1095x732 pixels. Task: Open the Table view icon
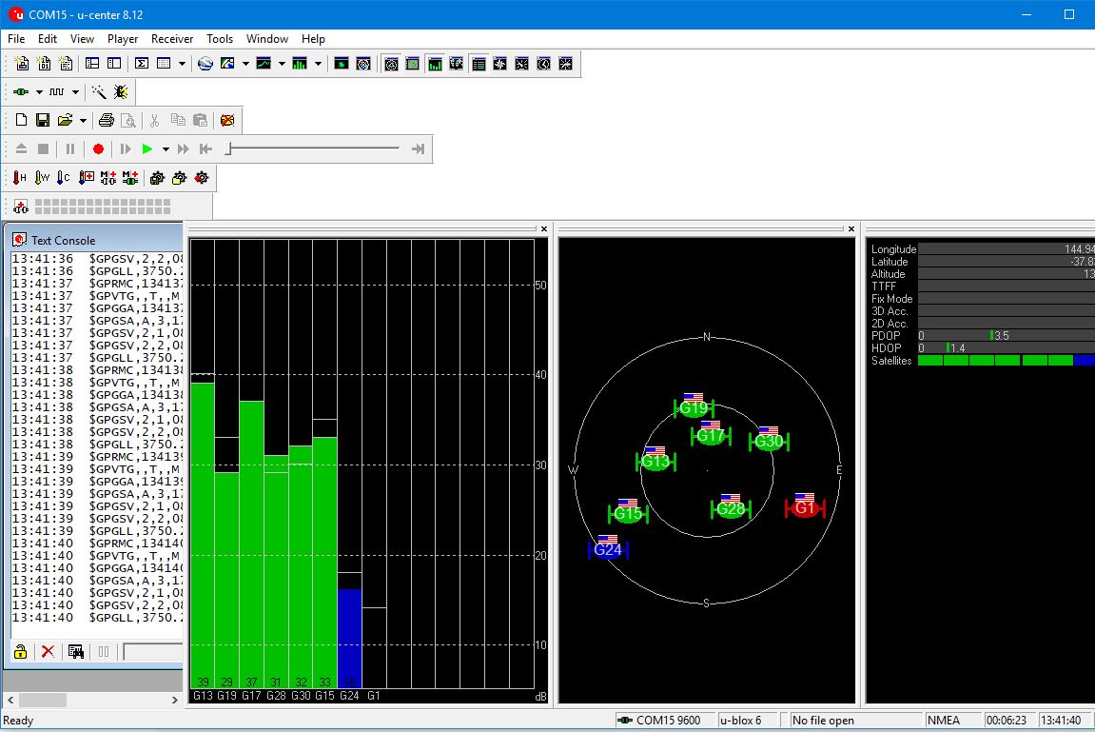165,64
